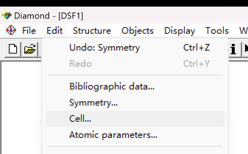Open the File menu
Image resolution: width=248 pixels, height=154 pixels.
tap(29, 30)
